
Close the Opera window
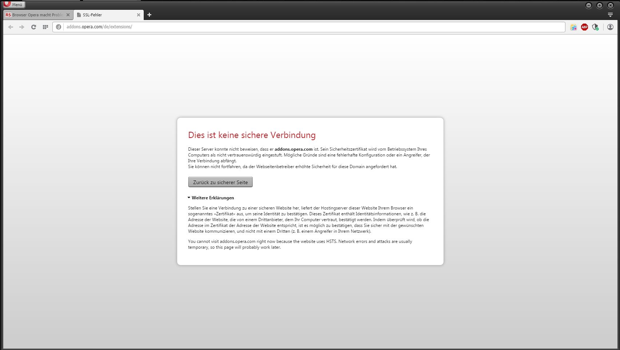611,5
